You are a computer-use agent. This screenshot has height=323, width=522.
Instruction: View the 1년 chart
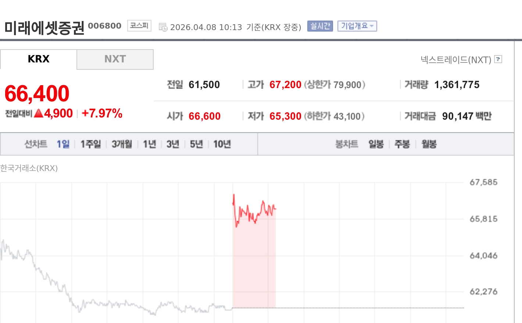pyautogui.click(x=149, y=144)
